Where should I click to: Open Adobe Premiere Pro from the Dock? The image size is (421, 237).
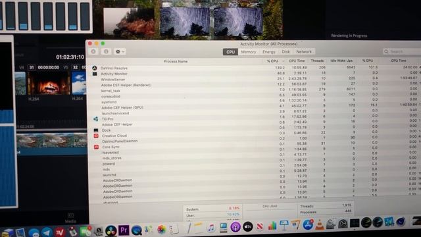(x=124, y=230)
